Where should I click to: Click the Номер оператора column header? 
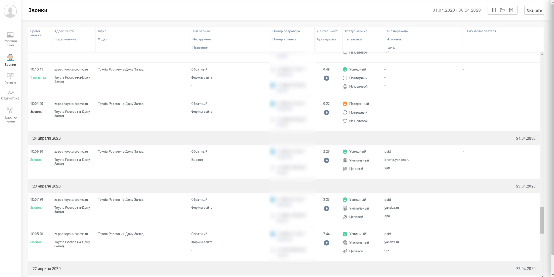coord(286,31)
